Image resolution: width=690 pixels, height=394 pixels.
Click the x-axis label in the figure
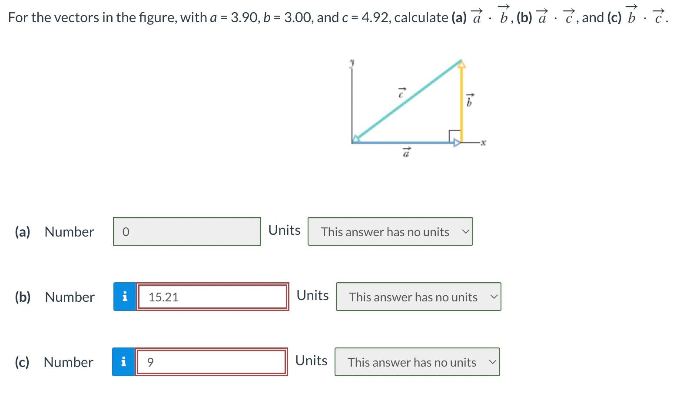pyautogui.click(x=482, y=142)
